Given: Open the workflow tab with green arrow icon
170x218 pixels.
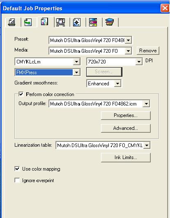Looking at the screenshot, I should [28, 22].
